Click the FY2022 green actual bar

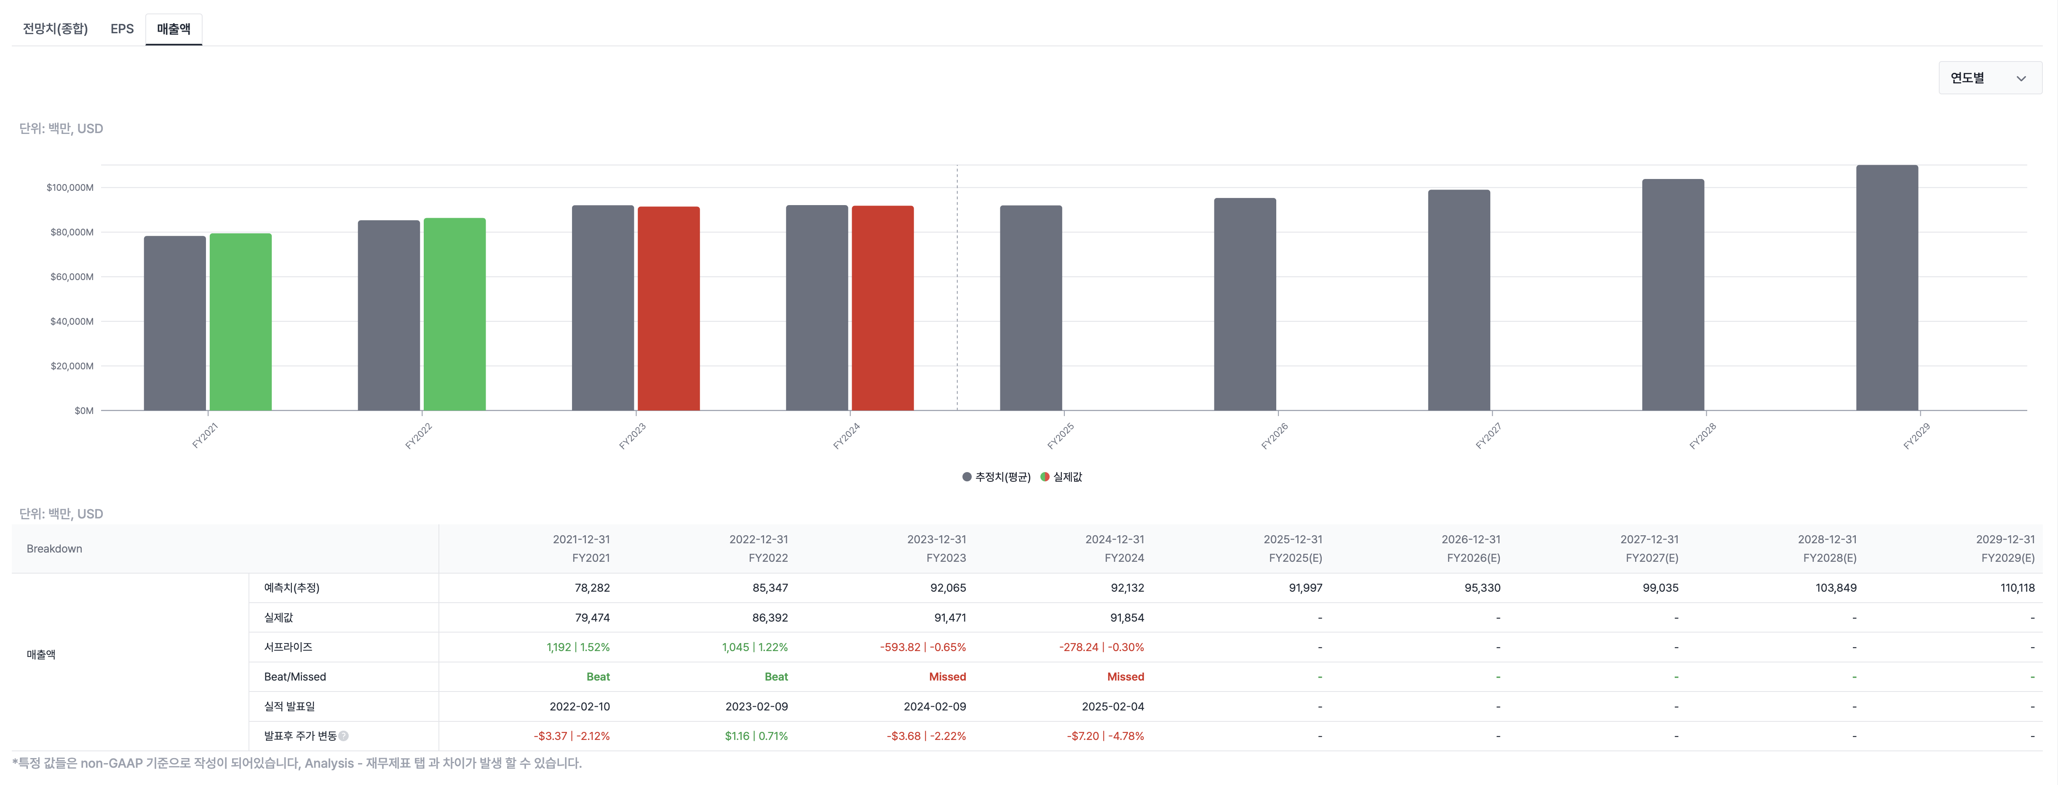(x=454, y=315)
